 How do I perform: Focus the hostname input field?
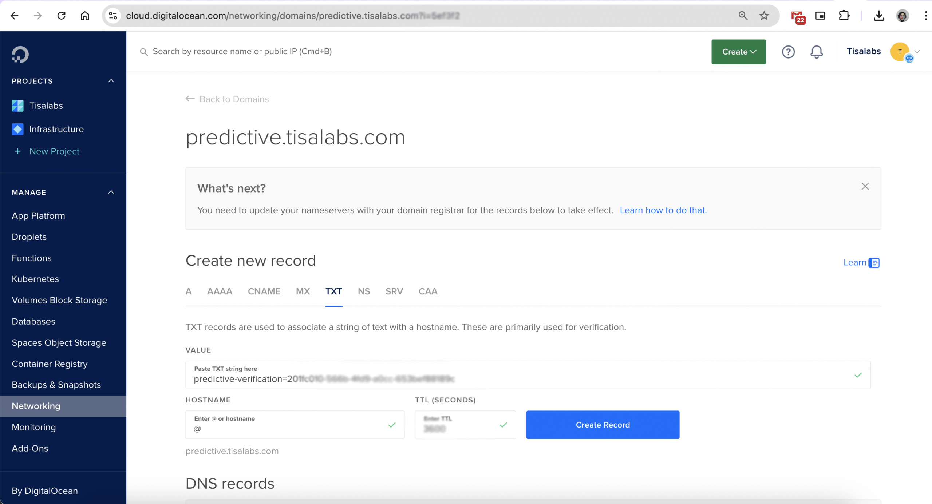(x=295, y=425)
